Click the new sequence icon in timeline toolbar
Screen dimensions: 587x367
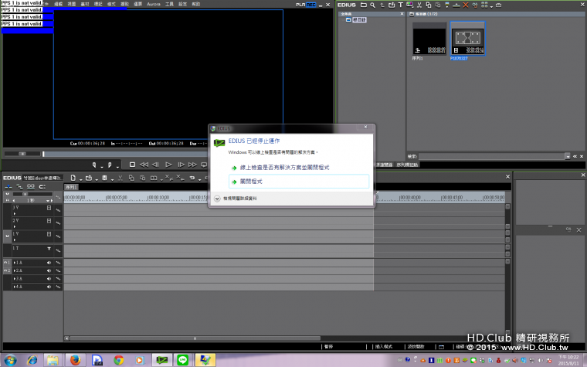click(x=72, y=178)
